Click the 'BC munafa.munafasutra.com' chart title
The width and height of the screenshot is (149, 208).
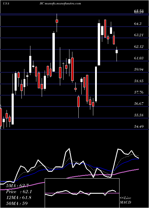pyautogui.click(x=60, y=4)
